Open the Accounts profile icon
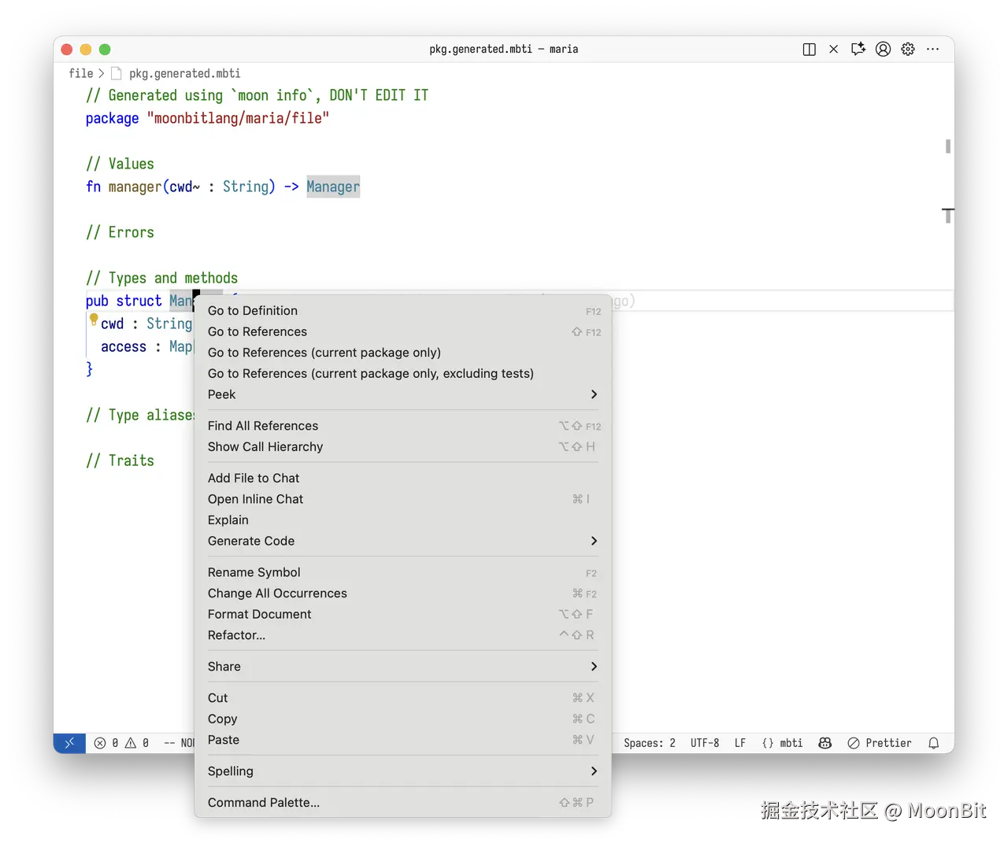The width and height of the screenshot is (1008, 843). [884, 50]
